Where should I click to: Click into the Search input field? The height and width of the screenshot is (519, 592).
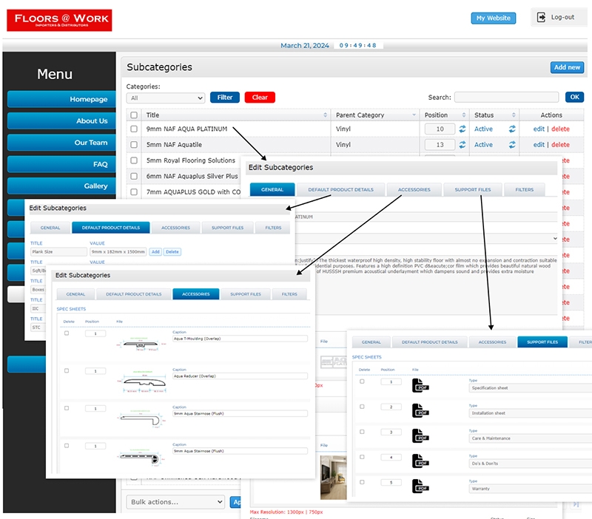pyautogui.click(x=506, y=98)
